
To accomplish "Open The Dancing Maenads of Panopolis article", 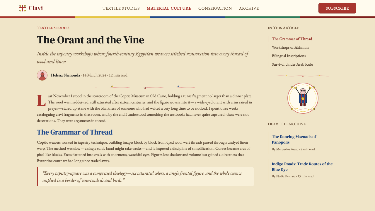I will [x=294, y=139].
